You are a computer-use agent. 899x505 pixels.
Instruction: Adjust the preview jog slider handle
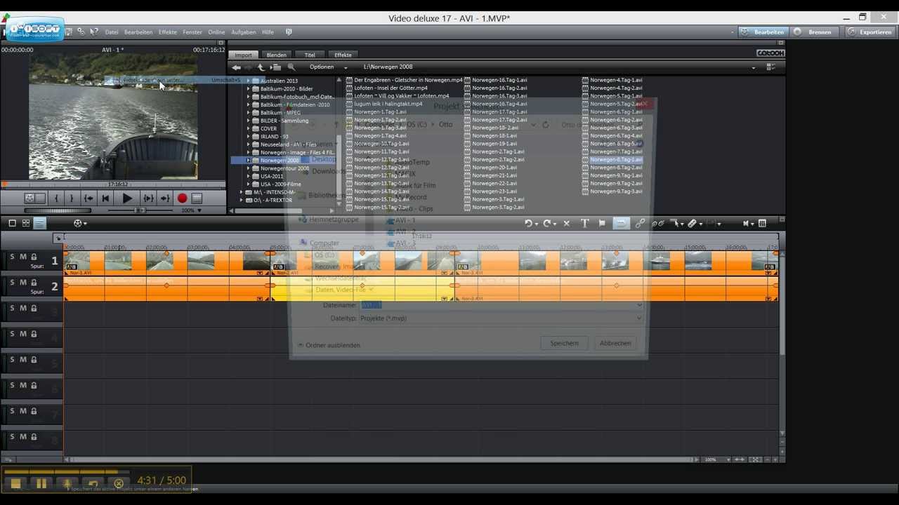(140, 210)
